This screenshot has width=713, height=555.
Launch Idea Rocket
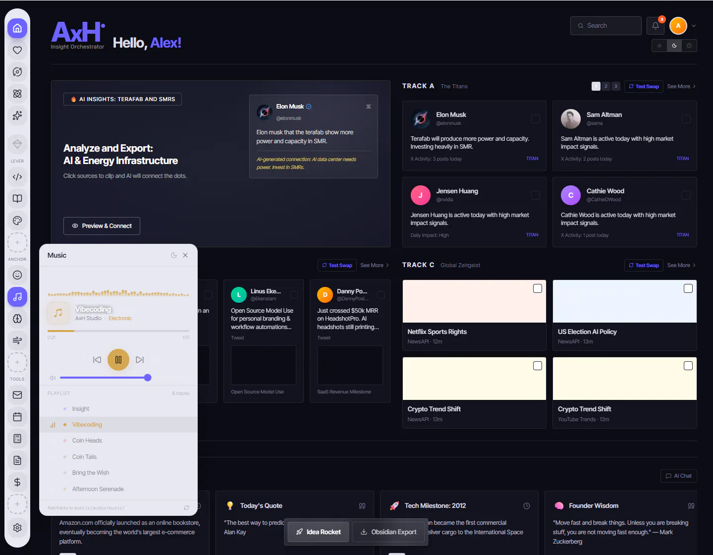[318, 532]
